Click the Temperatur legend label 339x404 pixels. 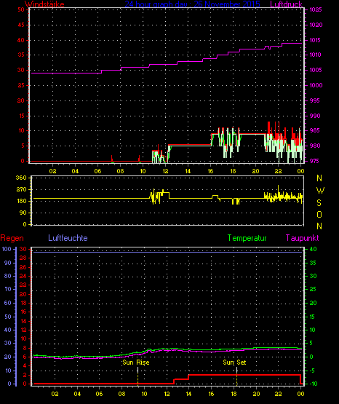click(x=247, y=238)
